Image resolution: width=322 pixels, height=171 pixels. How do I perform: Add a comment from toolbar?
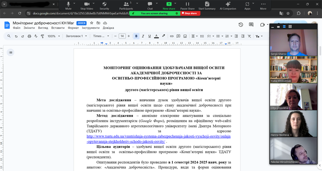(178, 36)
